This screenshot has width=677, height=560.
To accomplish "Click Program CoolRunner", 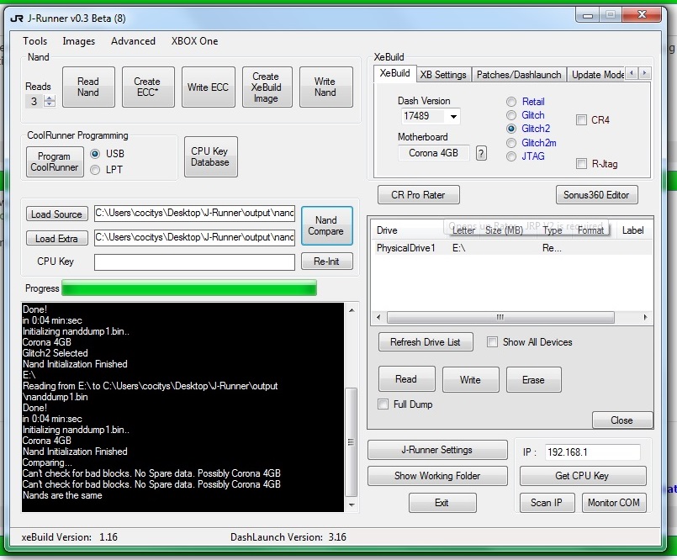I will point(55,162).
